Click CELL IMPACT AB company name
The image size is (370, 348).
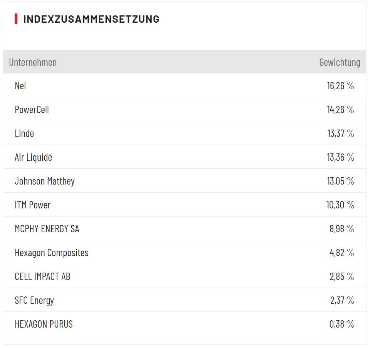tap(42, 276)
